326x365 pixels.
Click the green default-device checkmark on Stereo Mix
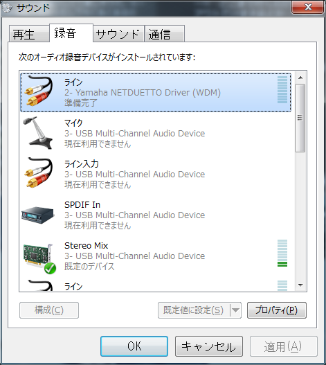pyautogui.click(x=50, y=268)
